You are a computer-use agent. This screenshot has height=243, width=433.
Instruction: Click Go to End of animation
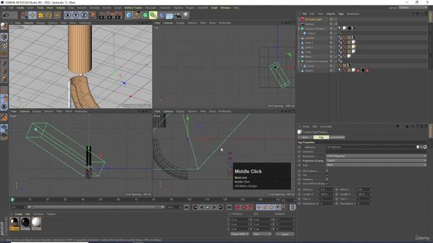[x=229, y=207]
